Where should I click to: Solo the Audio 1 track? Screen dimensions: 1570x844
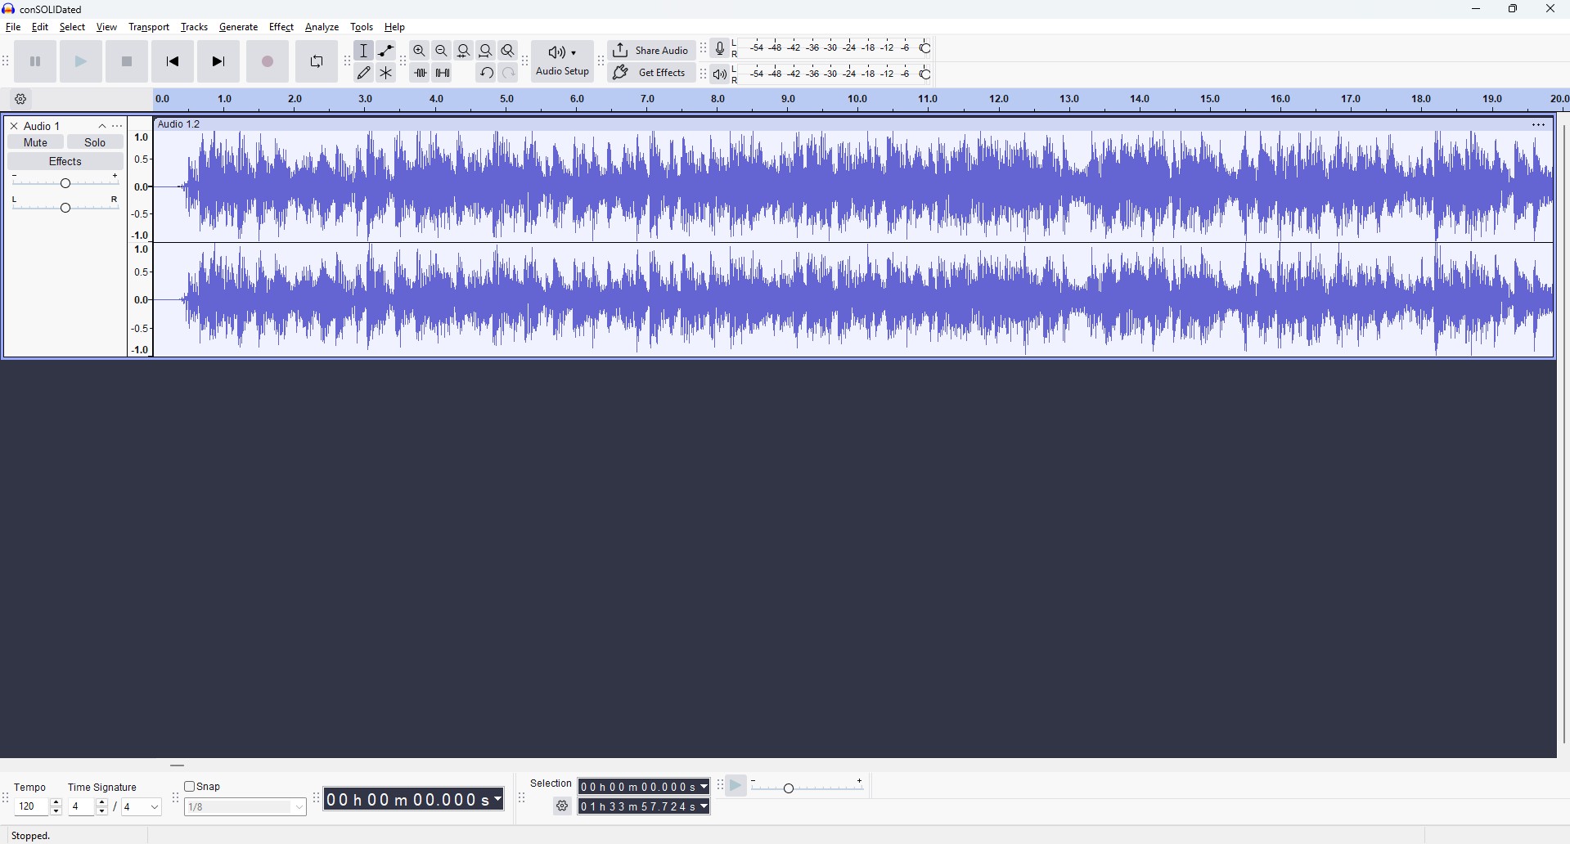95,142
